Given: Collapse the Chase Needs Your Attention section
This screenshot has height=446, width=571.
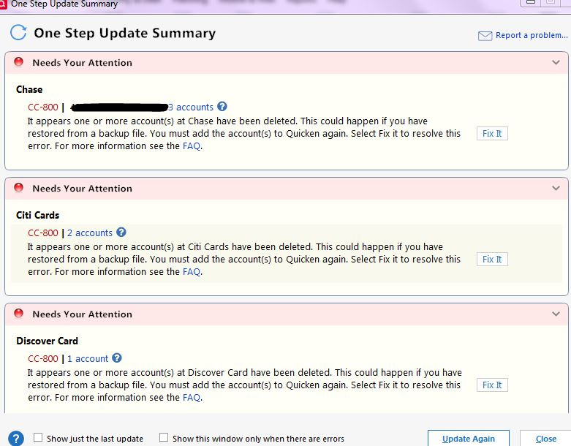Looking at the screenshot, I should [x=556, y=62].
